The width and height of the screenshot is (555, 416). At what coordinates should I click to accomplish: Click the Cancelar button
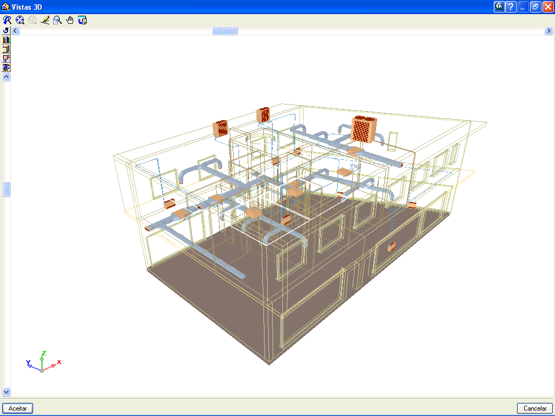pos(535,408)
